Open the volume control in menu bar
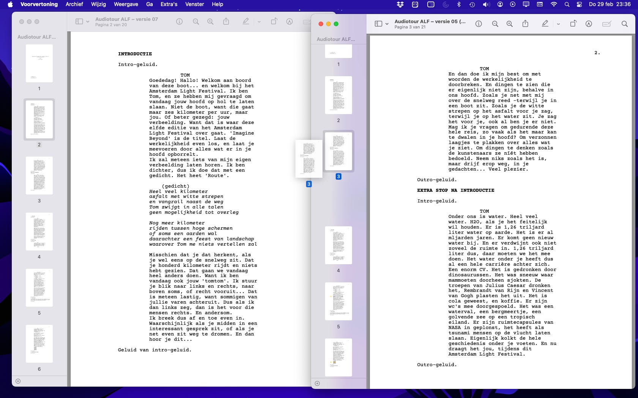The width and height of the screenshot is (638, 398). tap(486, 4)
